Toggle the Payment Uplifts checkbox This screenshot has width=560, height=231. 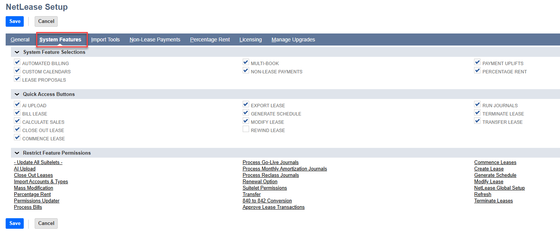pos(477,62)
